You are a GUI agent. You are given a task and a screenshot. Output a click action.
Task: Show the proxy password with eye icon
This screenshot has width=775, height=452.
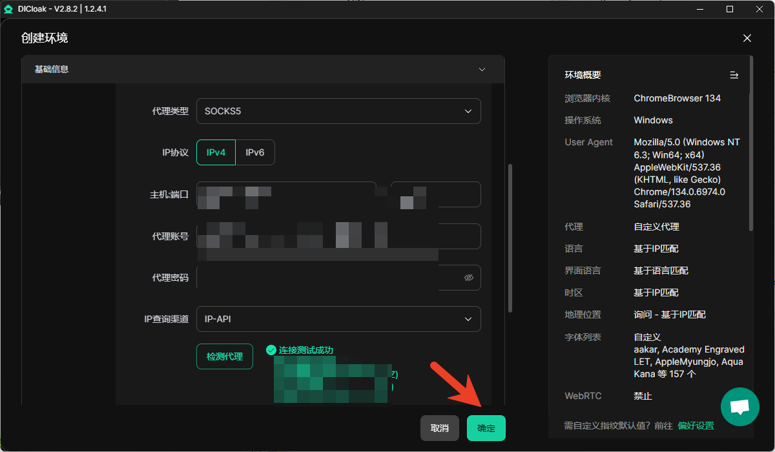pos(469,278)
